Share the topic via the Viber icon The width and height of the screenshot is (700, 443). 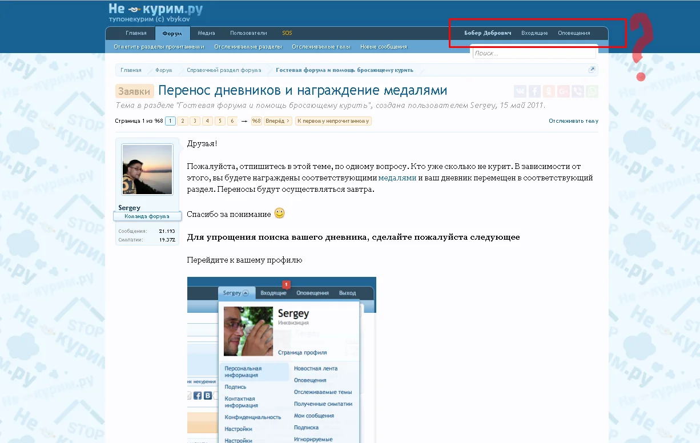tap(577, 91)
